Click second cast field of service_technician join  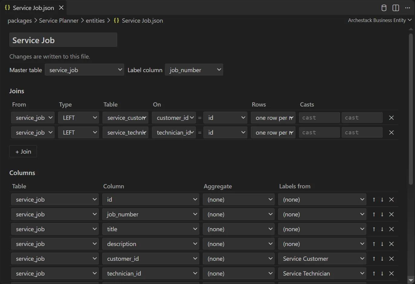click(x=362, y=132)
